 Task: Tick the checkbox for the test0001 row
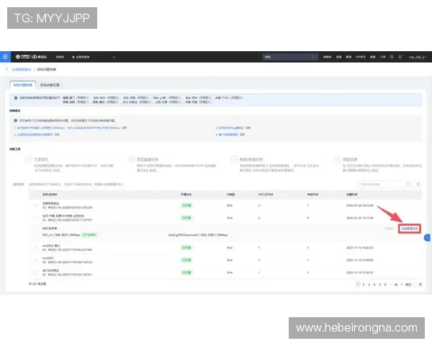(x=36, y=259)
